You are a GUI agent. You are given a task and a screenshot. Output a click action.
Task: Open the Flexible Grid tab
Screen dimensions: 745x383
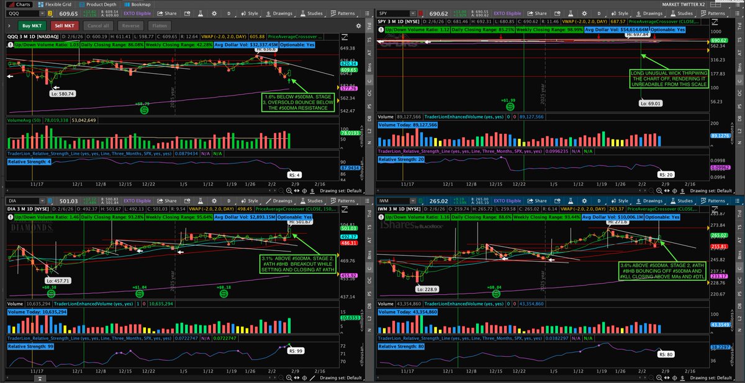pyautogui.click(x=55, y=4)
